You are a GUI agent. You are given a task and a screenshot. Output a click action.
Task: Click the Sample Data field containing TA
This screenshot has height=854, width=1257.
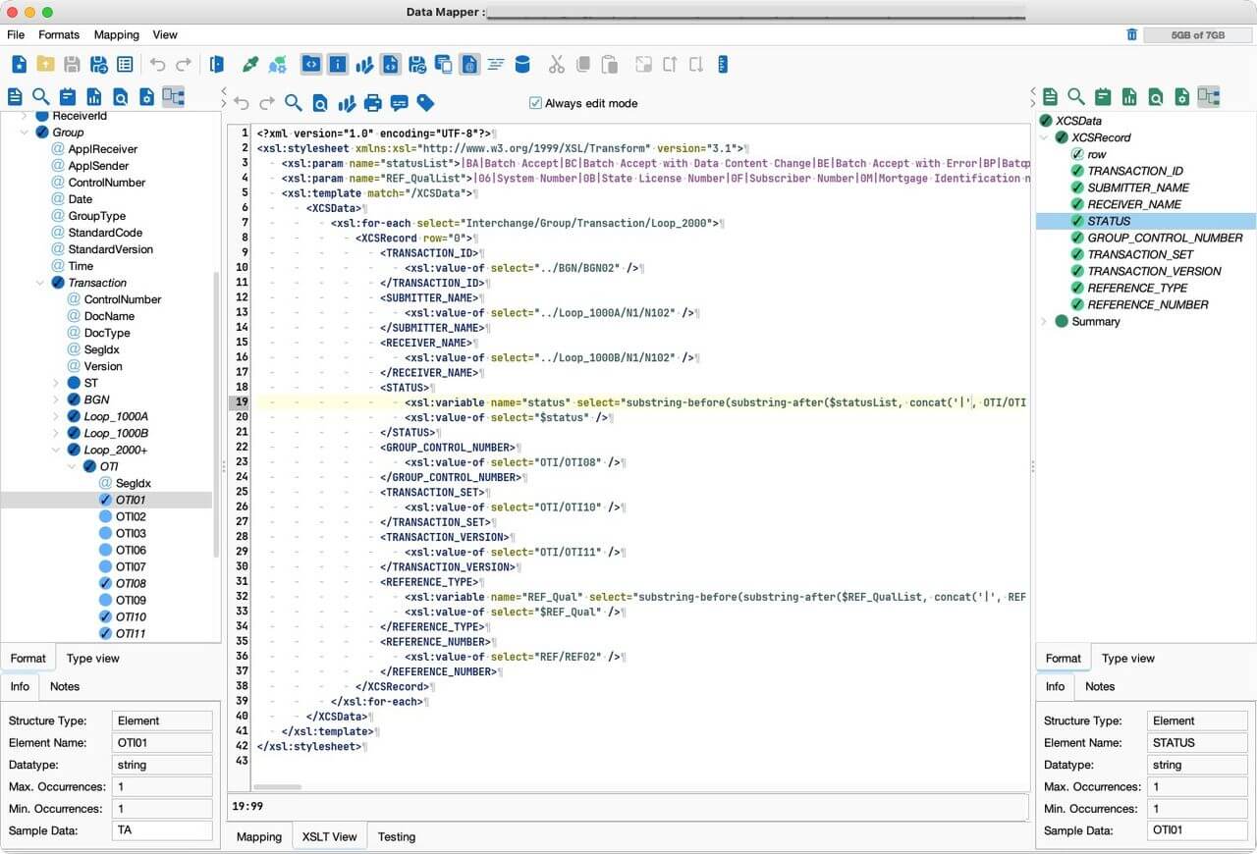(162, 829)
